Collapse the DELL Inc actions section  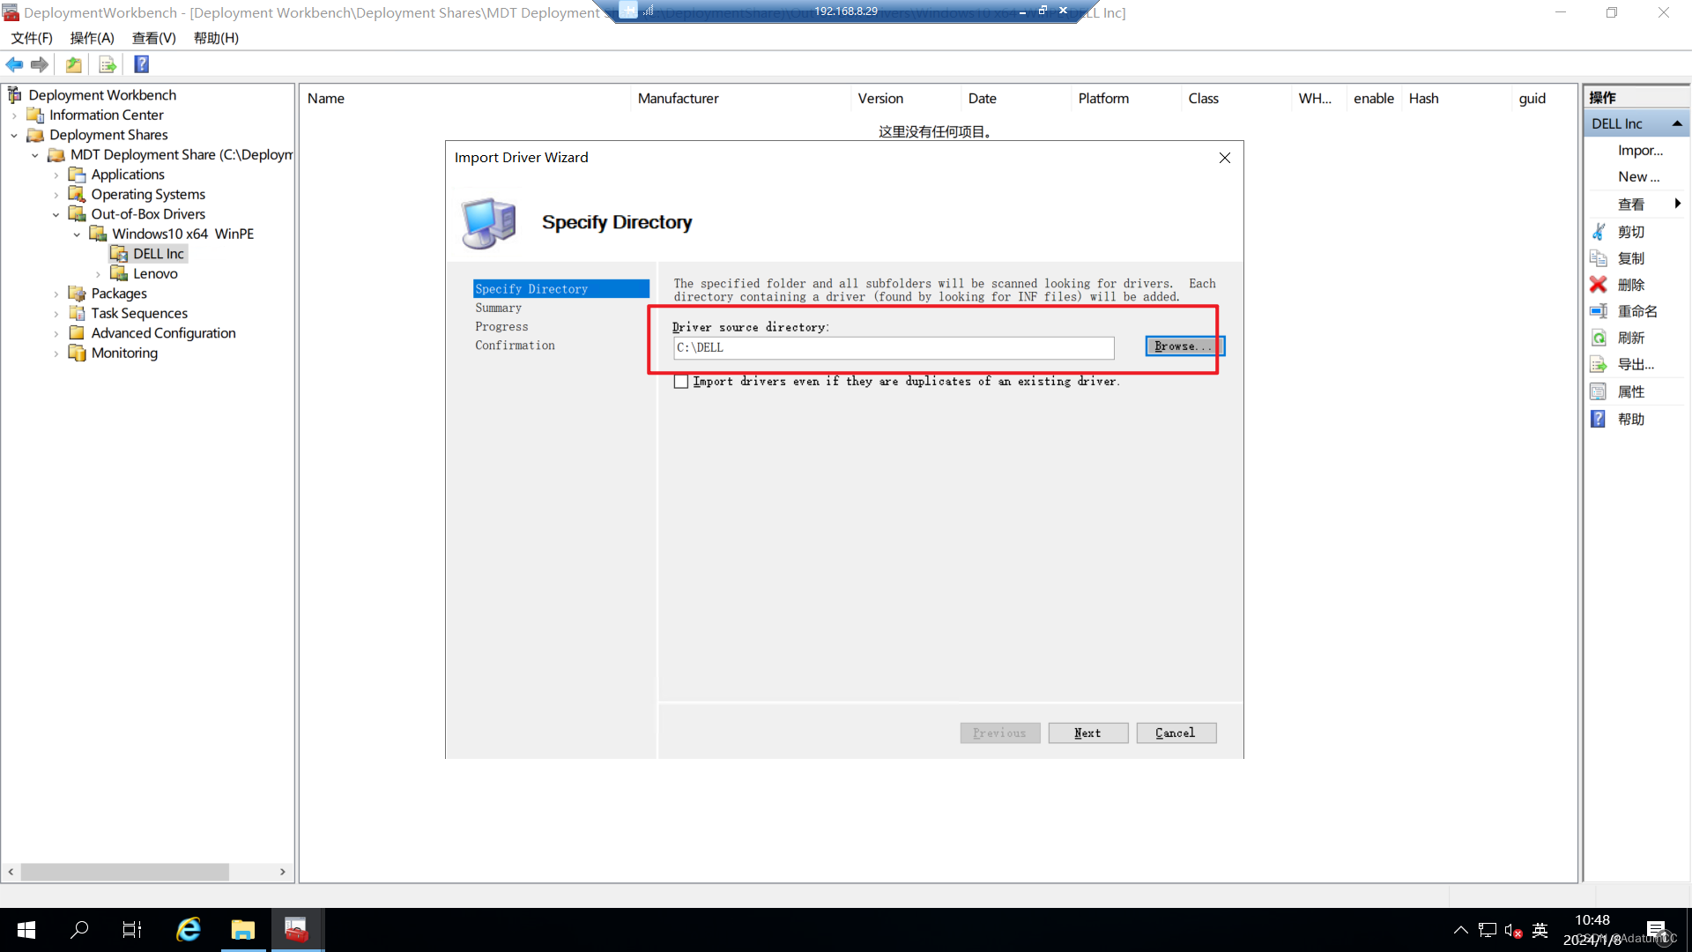point(1676,123)
